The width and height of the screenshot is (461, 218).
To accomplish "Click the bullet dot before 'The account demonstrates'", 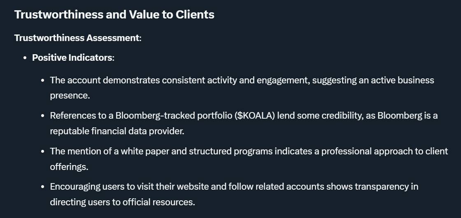I will [43, 80].
